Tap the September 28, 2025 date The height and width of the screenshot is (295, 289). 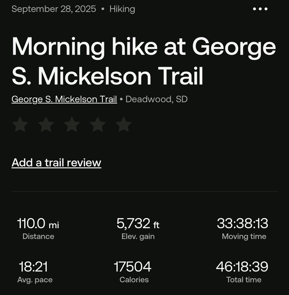[x=54, y=9]
